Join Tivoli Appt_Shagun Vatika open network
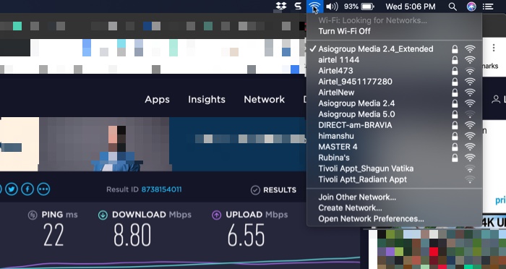Image resolution: width=506 pixels, height=269 pixels. (x=395, y=168)
